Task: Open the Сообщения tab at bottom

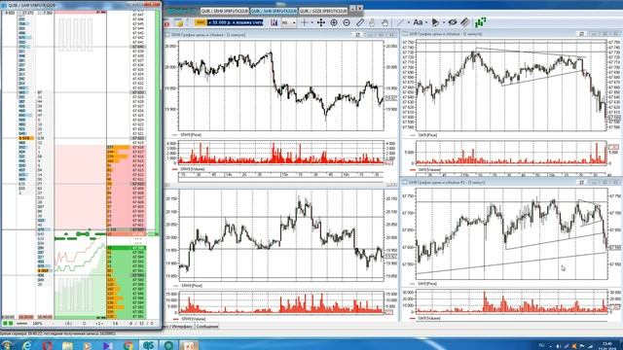Action: pyautogui.click(x=206, y=327)
